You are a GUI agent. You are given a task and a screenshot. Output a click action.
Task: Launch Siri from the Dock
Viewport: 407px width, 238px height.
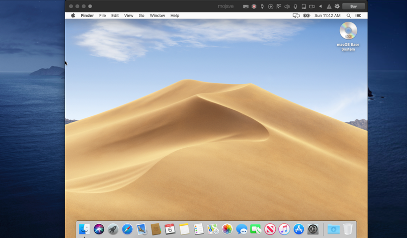[99, 229]
